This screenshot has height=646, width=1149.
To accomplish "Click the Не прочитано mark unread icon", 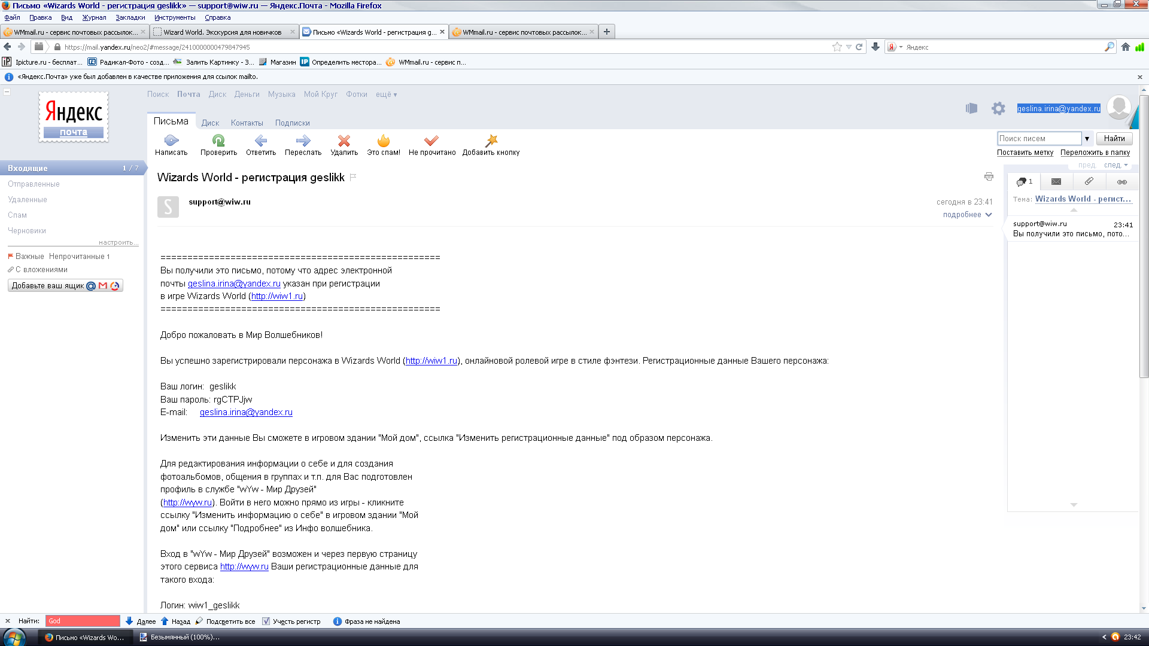I will [431, 141].
